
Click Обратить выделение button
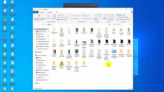[124, 19]
